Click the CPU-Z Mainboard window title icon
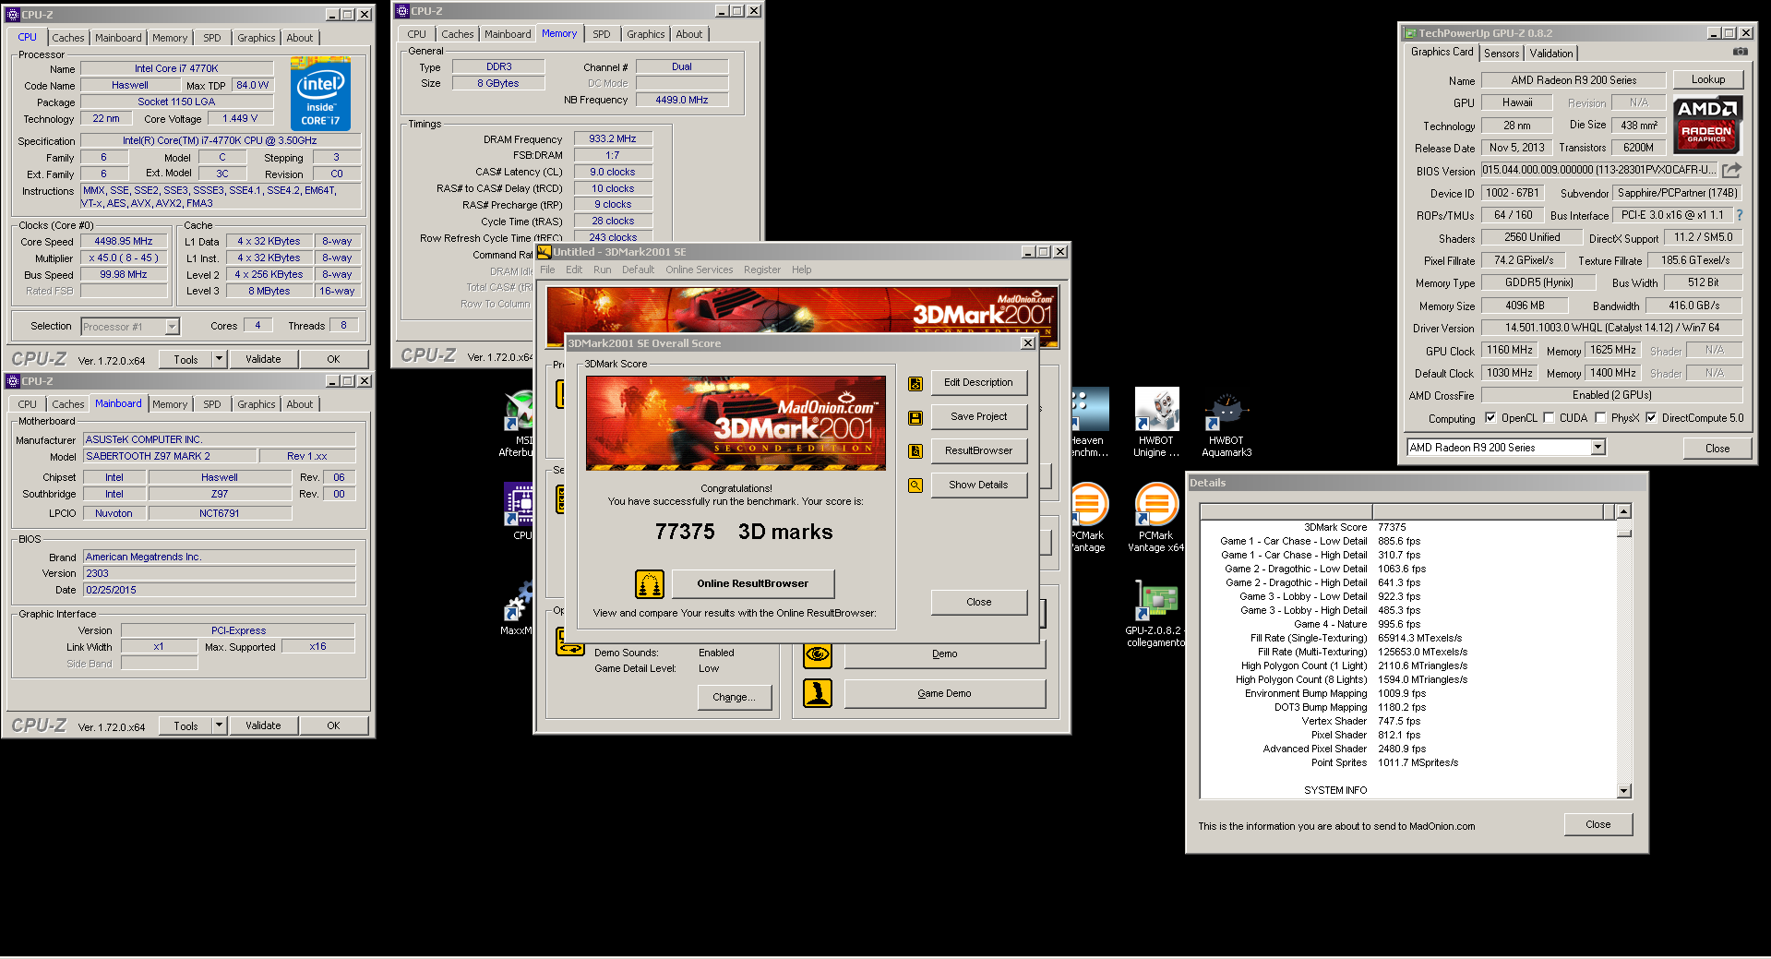This screenshot has height=959, width=1771. pos(13,381)
